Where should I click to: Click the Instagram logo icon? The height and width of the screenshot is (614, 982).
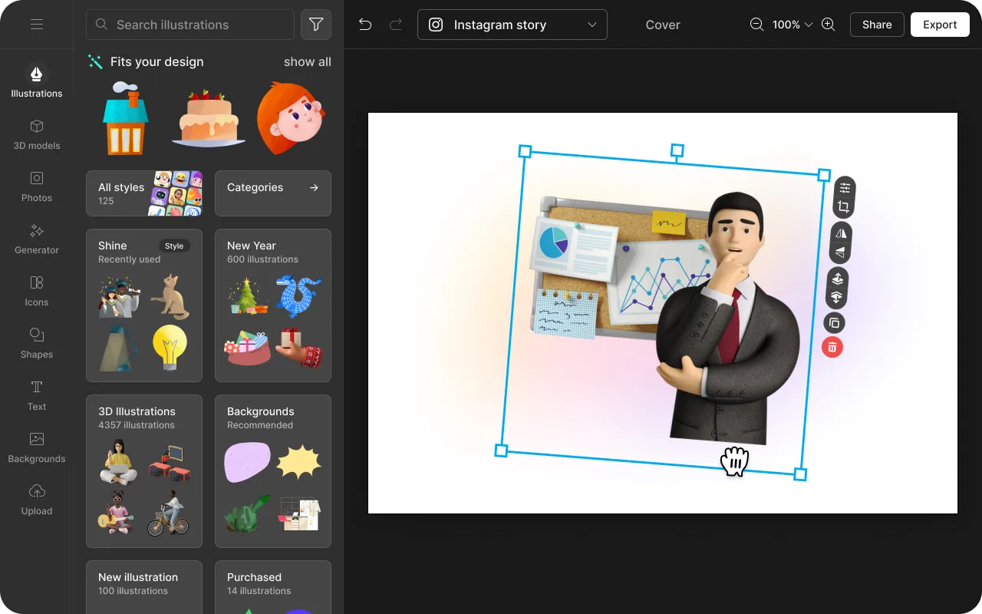(436, 25)
